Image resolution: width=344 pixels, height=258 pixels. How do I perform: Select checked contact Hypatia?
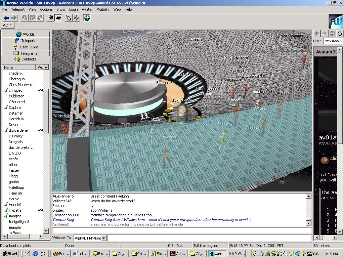tap(15, 210)
